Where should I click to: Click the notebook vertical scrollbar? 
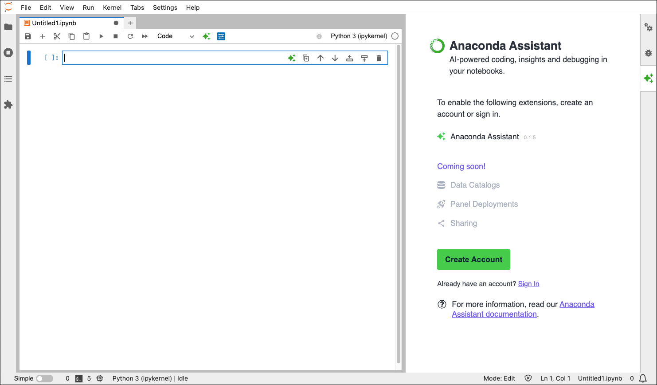(x=398, y=204)
